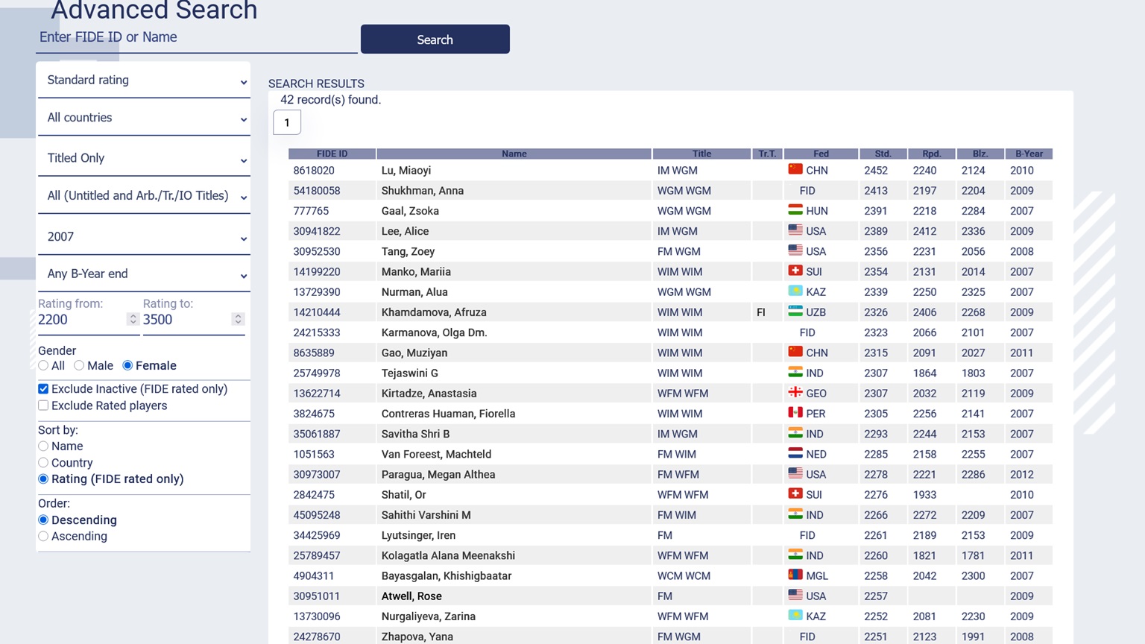The width and height of the screenshot is (1145, 644).
Task: Click the Swiss flag in Shatil, Or row
Action: pyautogui.click(x=795, y=493)
